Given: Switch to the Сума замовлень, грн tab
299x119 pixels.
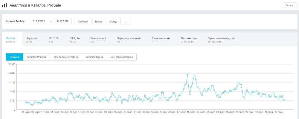Looking at the screenshot, I should coord(221,39).
